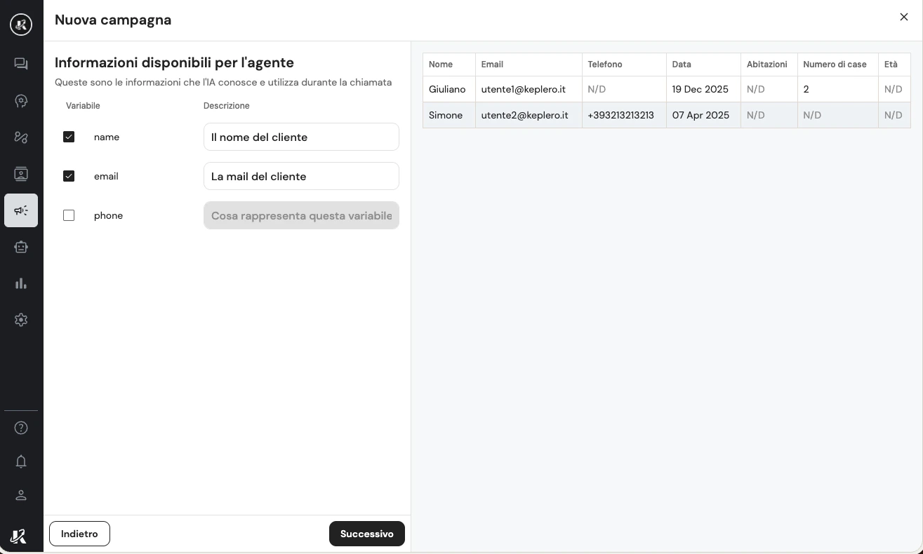This screenshot has height=554, width=923.
Task: Open the flows route icon in sidebar
Action: click(21, 137)
